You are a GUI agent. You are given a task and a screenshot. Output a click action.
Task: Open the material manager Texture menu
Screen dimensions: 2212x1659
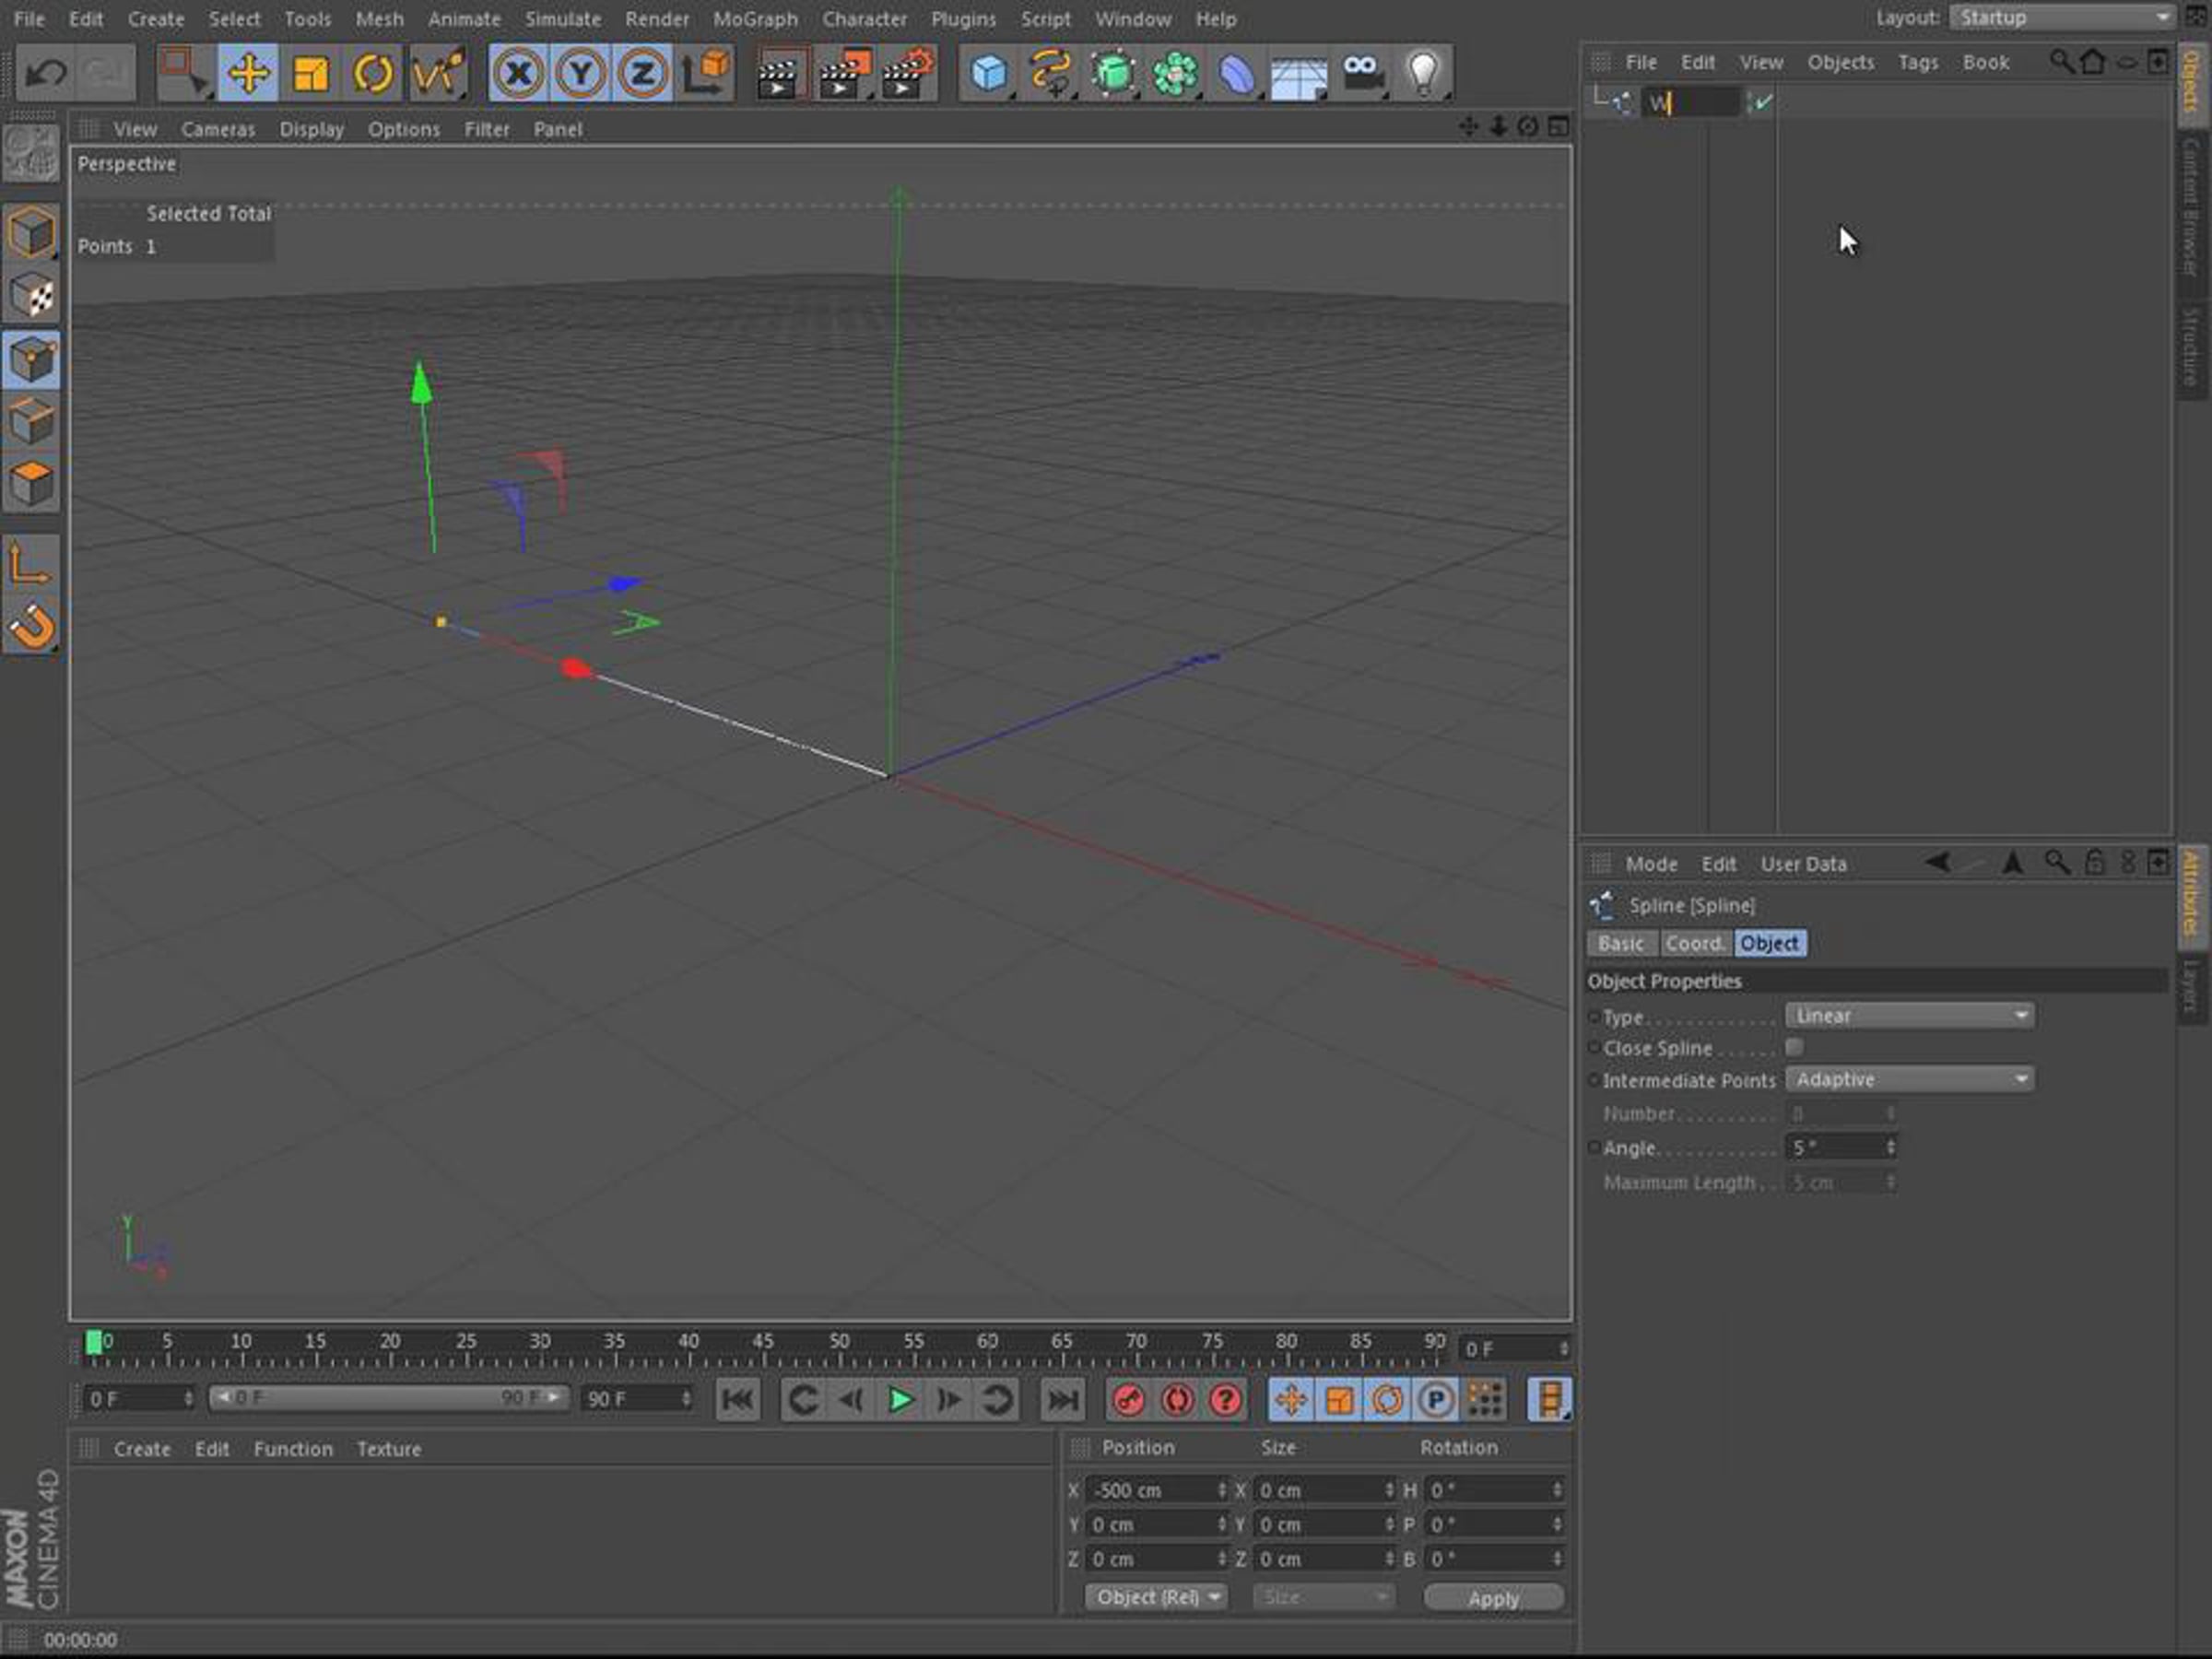coord(389,1449)
